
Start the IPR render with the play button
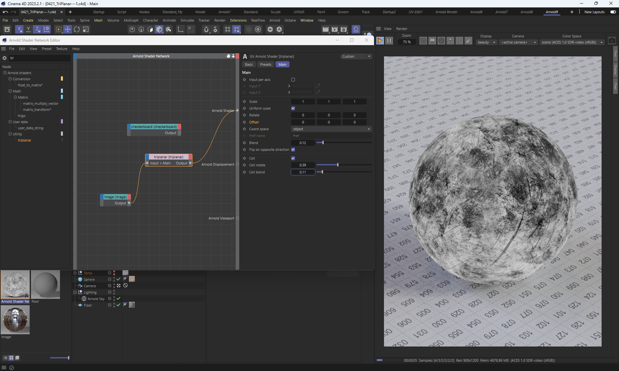[380, 41]
